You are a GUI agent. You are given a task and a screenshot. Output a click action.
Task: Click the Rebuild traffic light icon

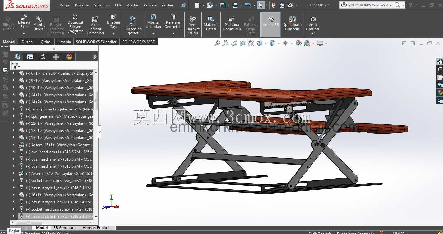pyautogui.click(x=274, y=5)
